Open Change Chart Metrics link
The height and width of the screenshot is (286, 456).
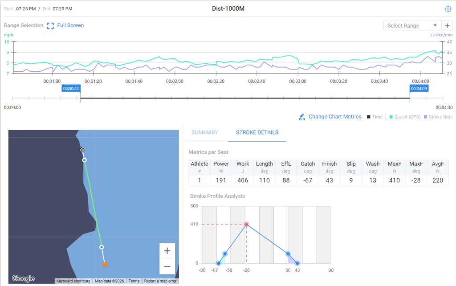tap(335, 117)
